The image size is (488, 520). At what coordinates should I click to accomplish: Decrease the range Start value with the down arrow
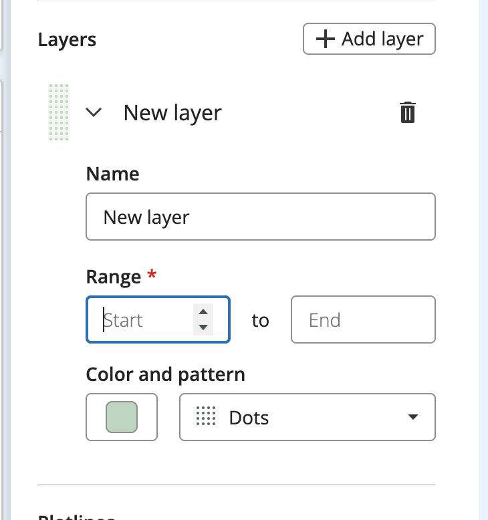[x=203, y=328]
